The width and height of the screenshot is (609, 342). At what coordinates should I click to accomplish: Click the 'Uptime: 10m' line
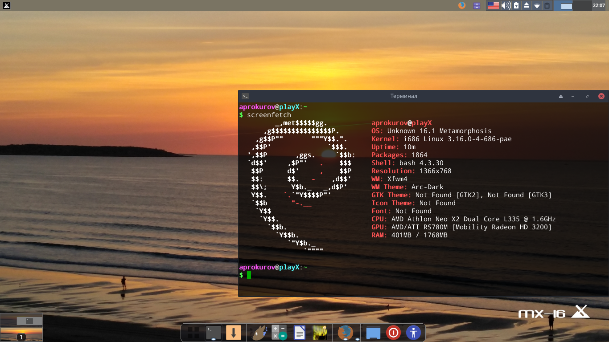[x=393, y=147]
